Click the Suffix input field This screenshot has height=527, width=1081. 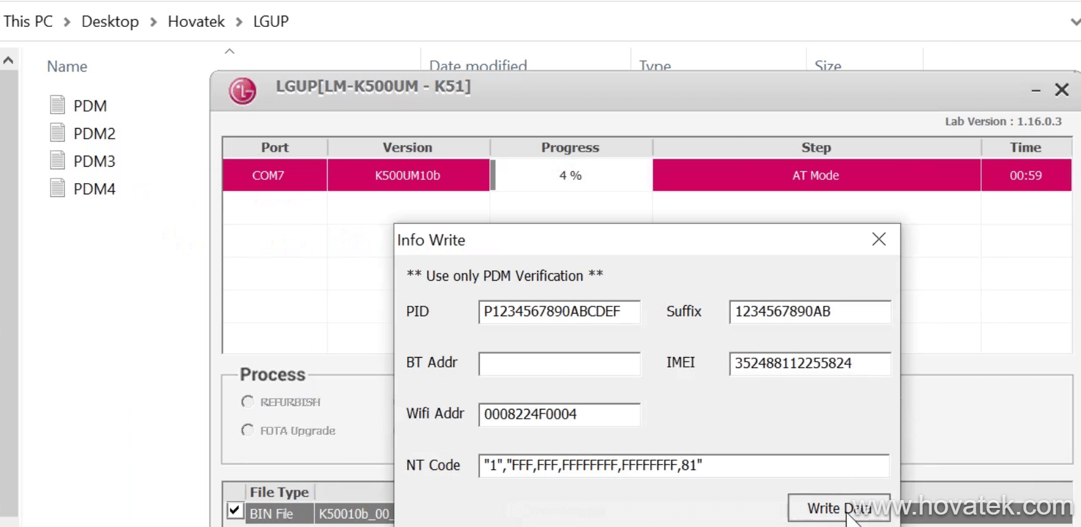coord(810,312)
